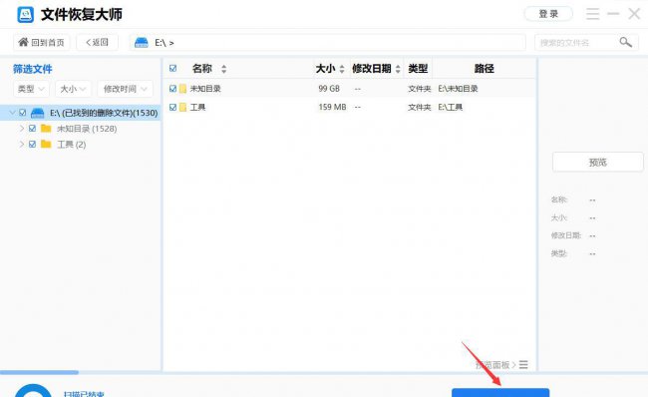
Task: Click the E:\ drive icon in the tree
Action: pyautogui.click(x=38, y=113)
